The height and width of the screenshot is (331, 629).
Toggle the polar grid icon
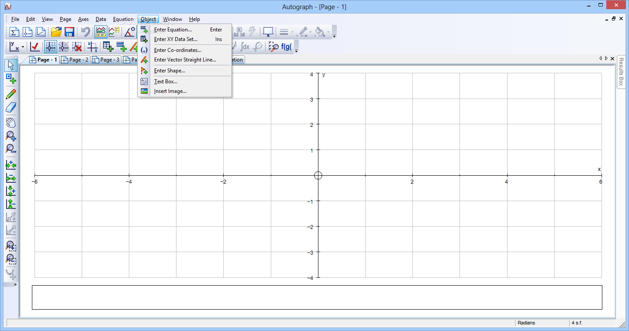63,47
